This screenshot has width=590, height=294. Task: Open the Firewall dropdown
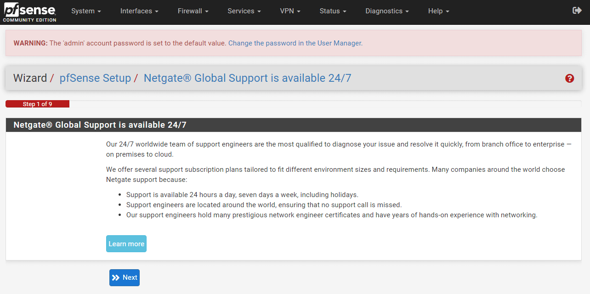[x=193, y=11]
